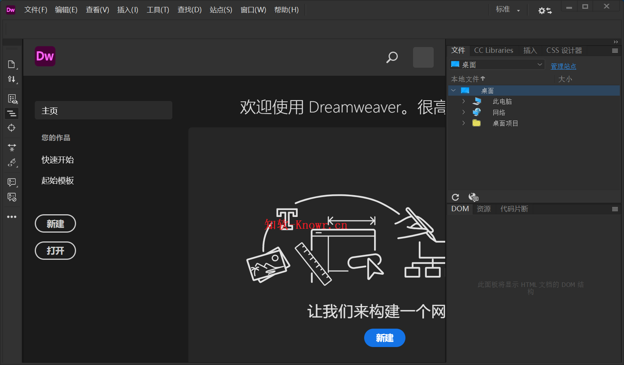This screenshot has width=624, height=365.
Task: Open the search magnifier on start page
Action: (x=392, y=57)
